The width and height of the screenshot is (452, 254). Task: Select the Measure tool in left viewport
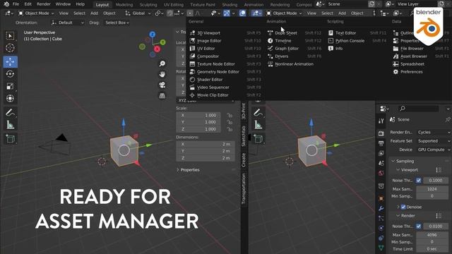coord(10,125)
